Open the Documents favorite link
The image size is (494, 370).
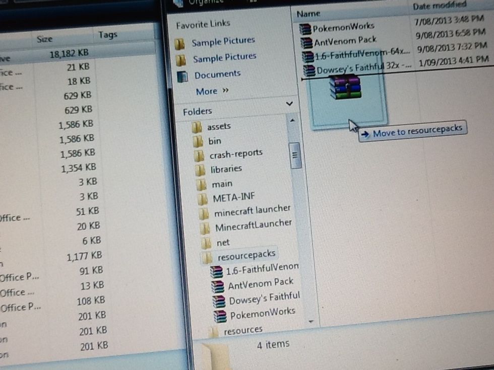pyautogui.click(x=217, y=75)
